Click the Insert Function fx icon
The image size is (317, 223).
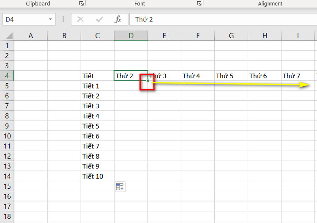[x=118, y=19]
